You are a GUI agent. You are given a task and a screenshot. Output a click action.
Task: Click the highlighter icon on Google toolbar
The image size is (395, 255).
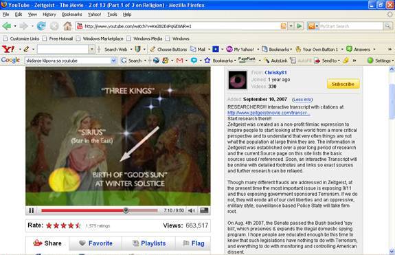pos(346,60)
